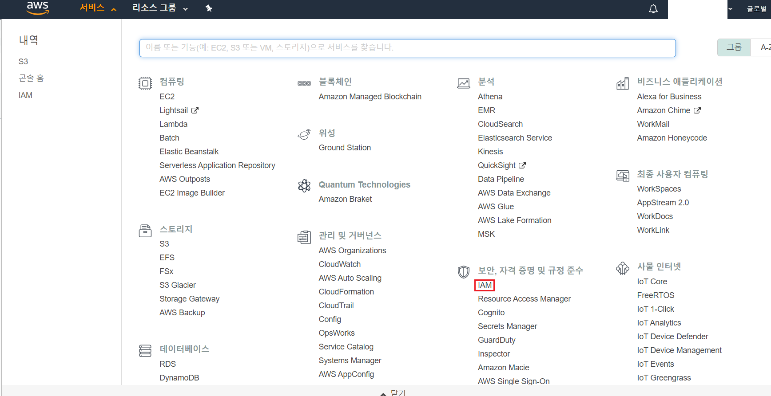Open Alexa for Business
The image size is (771, 396).
pyautogui.click(x=669, y=97)
